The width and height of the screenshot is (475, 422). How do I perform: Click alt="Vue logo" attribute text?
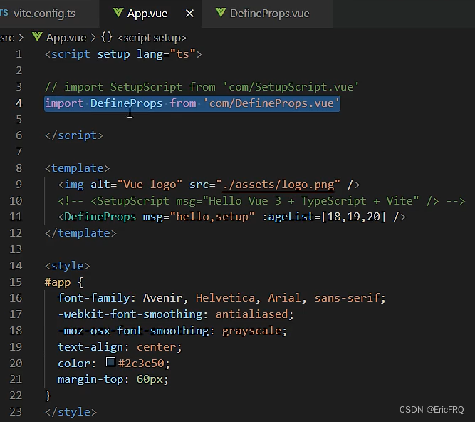136,185
